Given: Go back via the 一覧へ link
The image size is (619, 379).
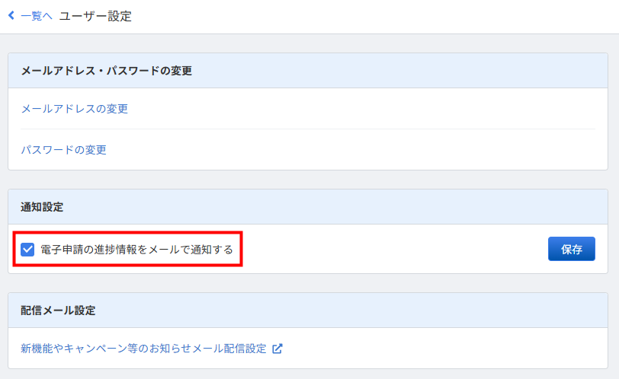Looking at the screenshot, I should pyautogui.click(x=36, y=15).
